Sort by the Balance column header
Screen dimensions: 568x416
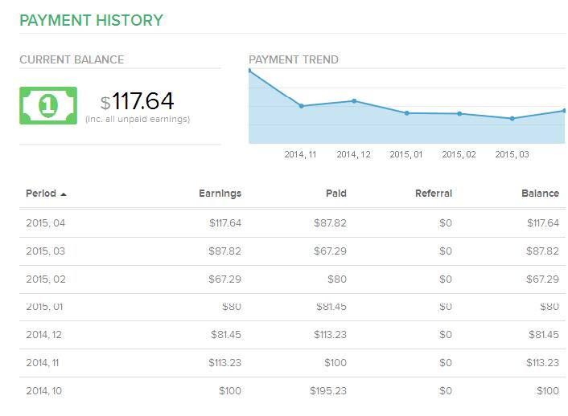pos(540,194)
